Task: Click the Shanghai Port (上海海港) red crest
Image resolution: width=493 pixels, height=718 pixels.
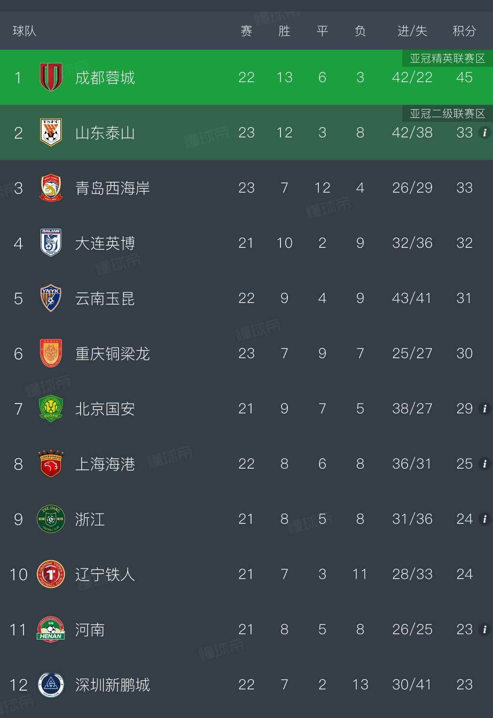Action: (51, 464)
